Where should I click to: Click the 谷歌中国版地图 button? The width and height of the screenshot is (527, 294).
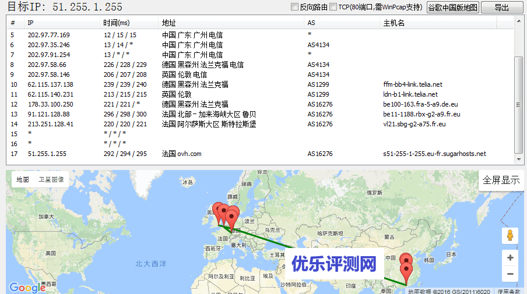[x=452, y=8]
